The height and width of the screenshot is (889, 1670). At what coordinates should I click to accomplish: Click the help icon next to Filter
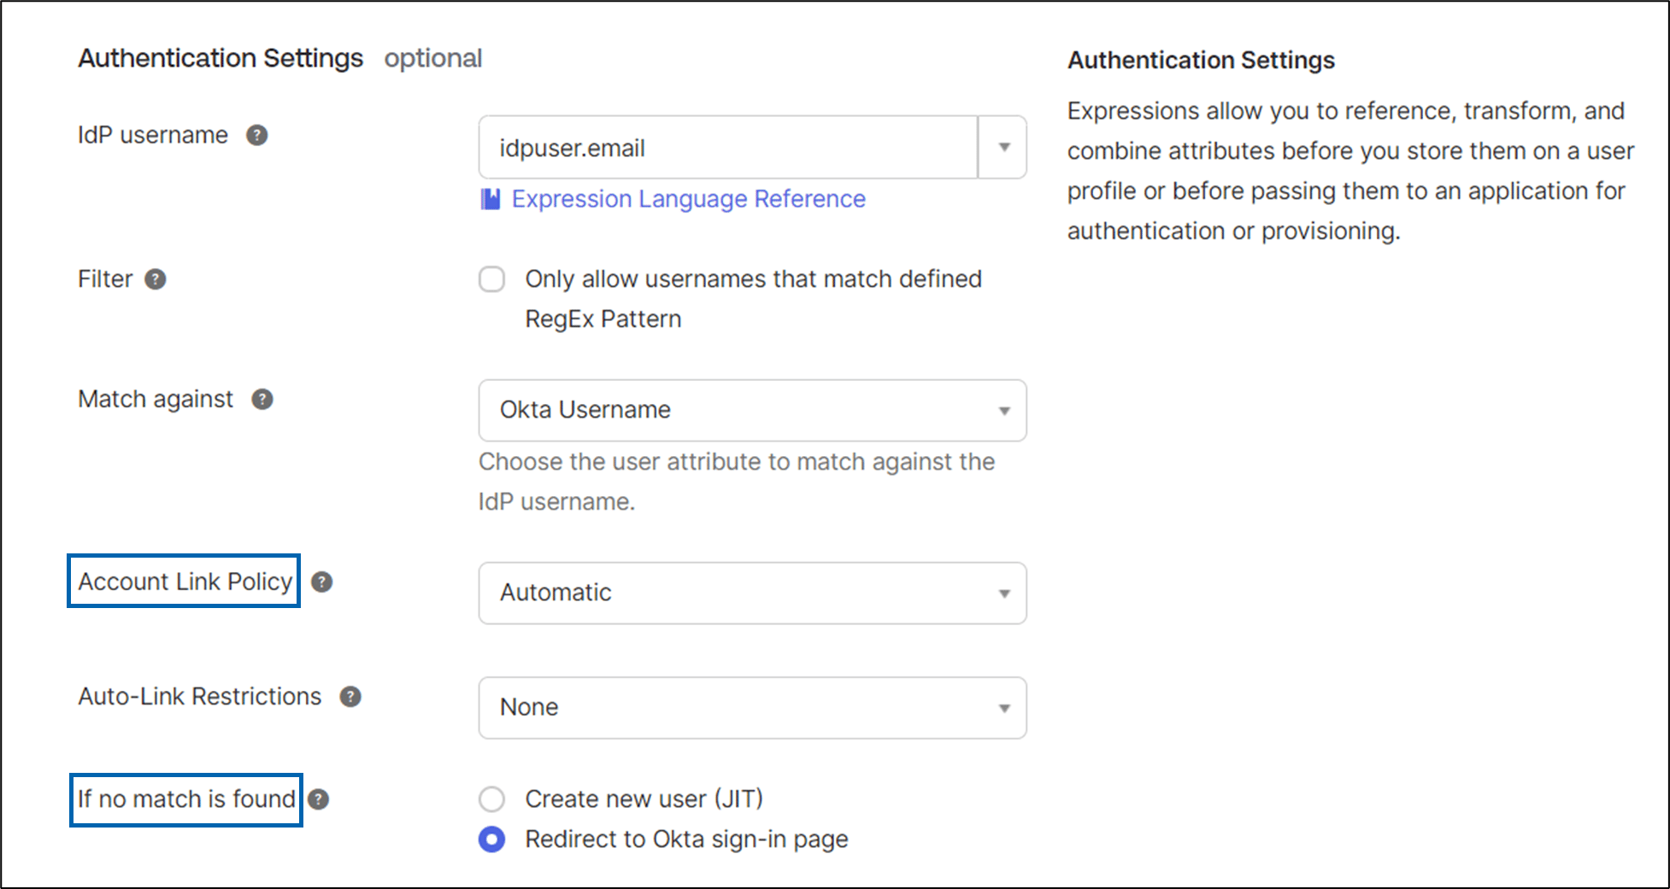click(x=155, y=279)
